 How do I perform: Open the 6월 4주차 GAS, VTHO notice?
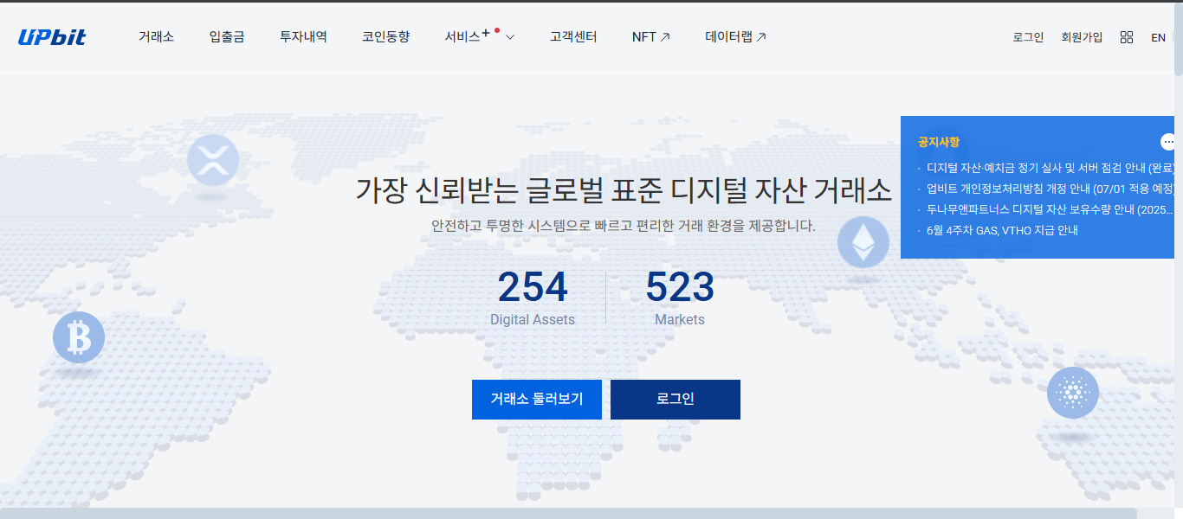1002,230
